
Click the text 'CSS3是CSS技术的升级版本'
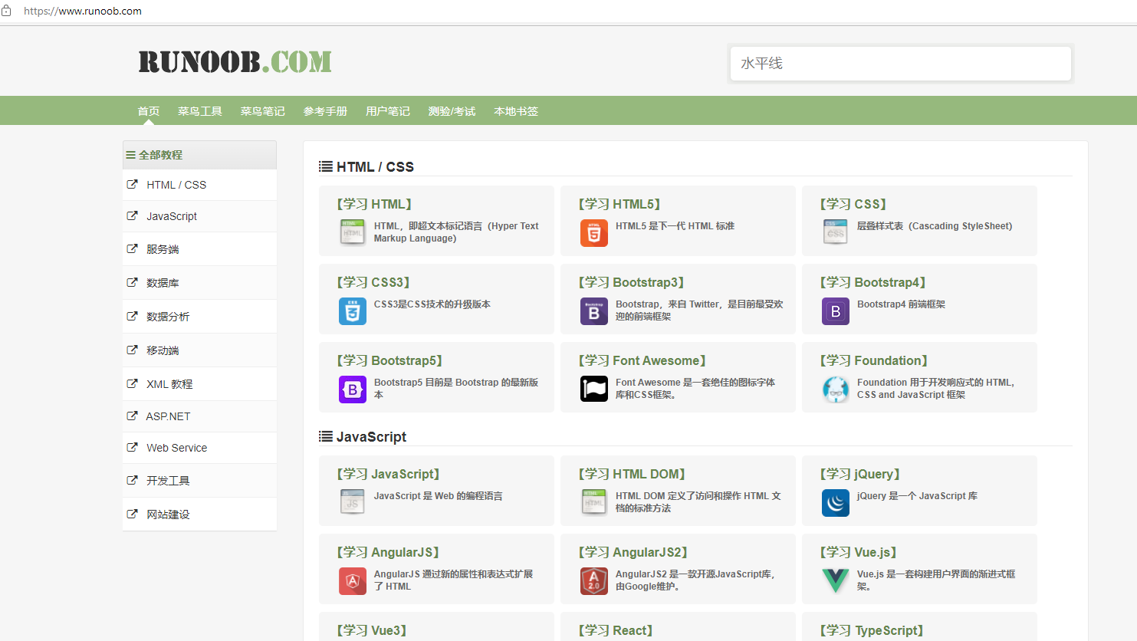pyautogui.click(x=432, y=304)
